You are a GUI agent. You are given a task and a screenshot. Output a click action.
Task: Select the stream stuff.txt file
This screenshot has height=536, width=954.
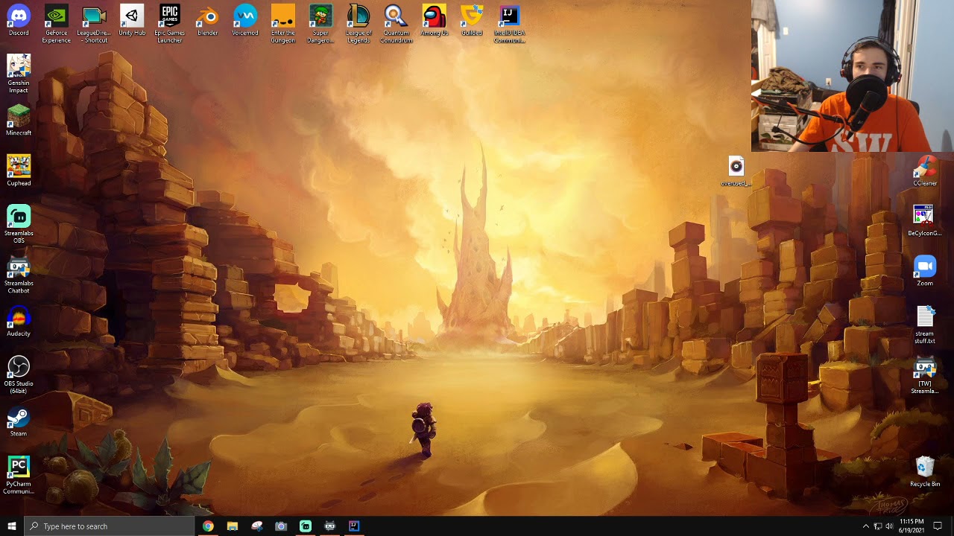pos(925,325)
